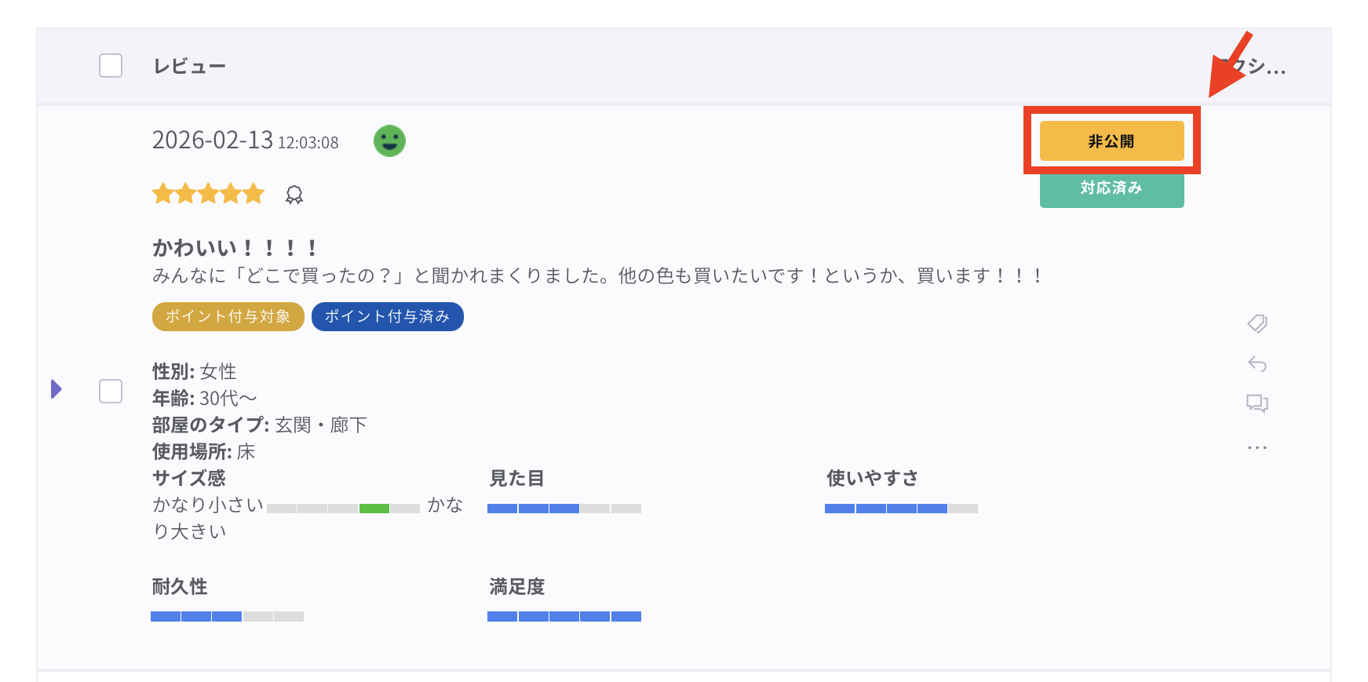Viewport: 1368px width, 682px height.
Task: Click the review title かわいい！！！！
Action: pos(235,248)
